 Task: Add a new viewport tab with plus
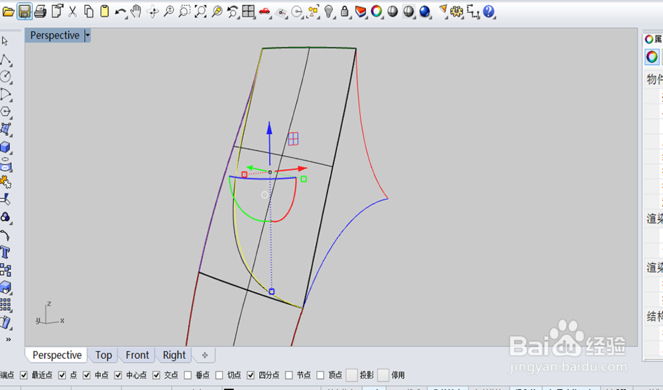pyautogui.click(x=205, y=355)
